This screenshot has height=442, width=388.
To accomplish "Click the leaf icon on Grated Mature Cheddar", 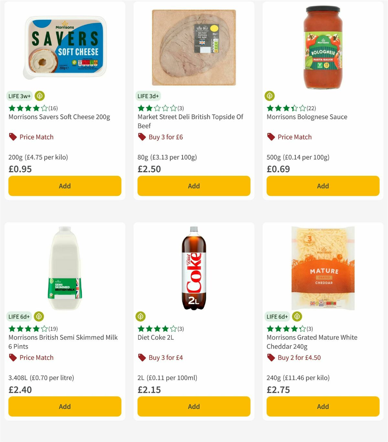I will (x=297, y=316).
